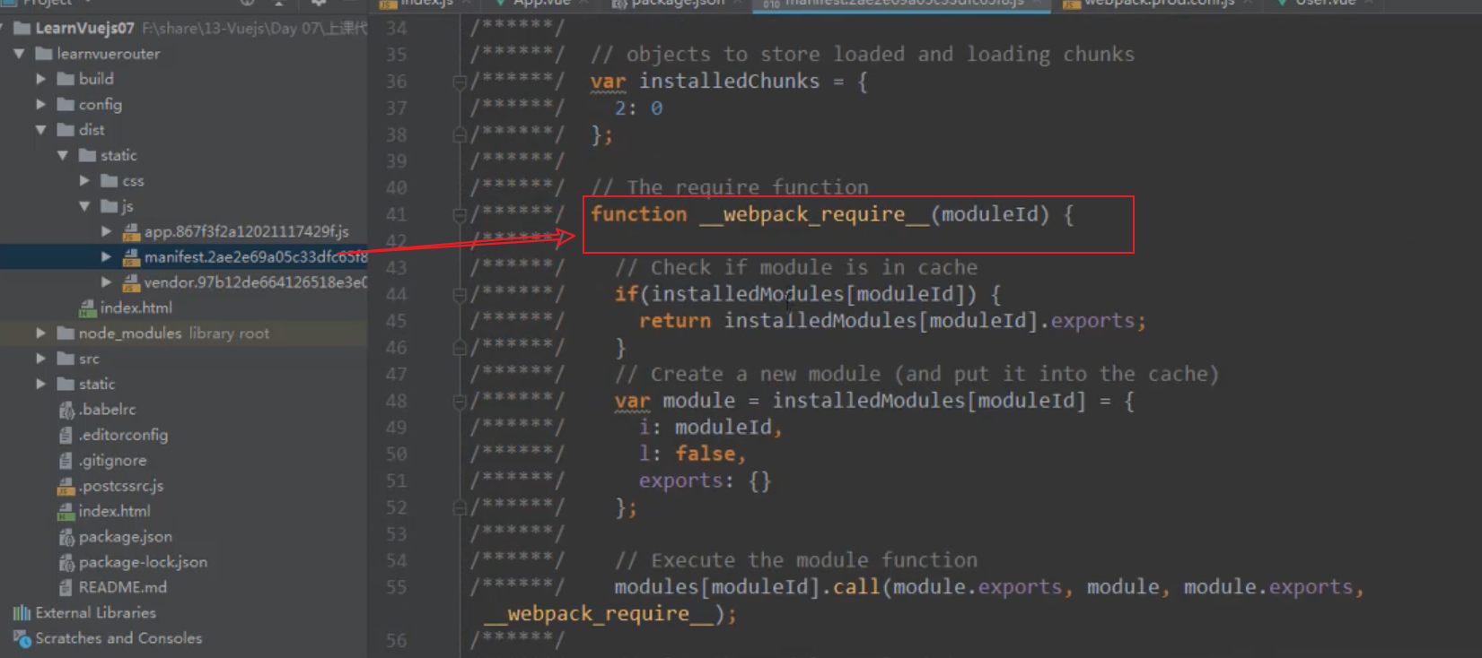Click the config folder icon
The height and width of the screenshot is (658, 1482).
(66, 105)
